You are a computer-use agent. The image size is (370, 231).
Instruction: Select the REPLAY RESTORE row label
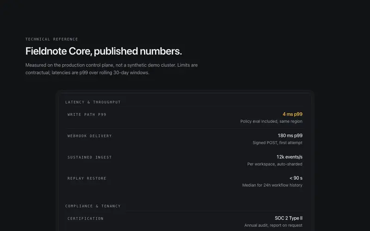click(x=87, y=178)
